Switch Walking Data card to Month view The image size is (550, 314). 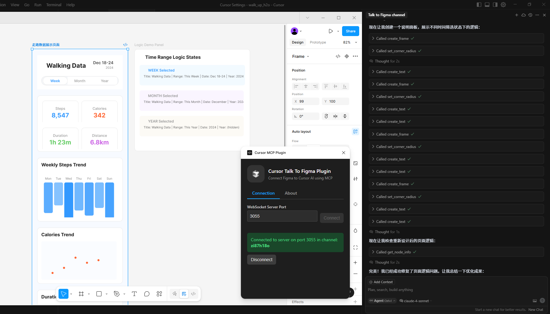80,81
